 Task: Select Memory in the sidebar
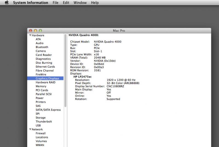pos(41,86)
